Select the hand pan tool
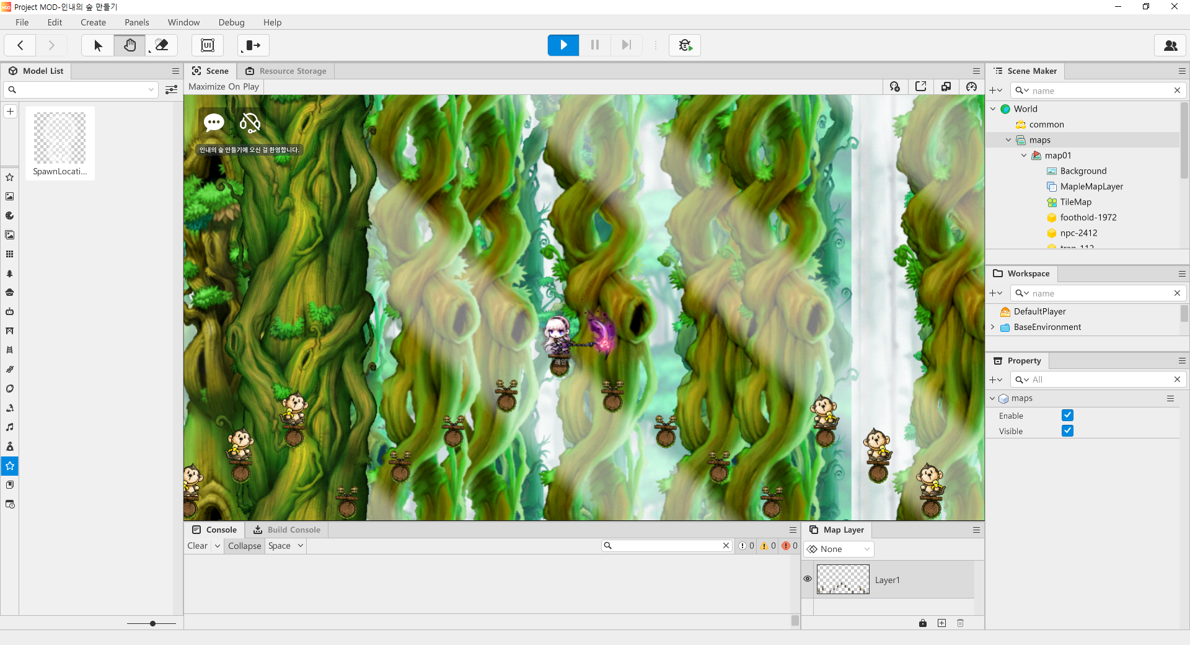This screenshot has height=645, width=1190. 130,45
